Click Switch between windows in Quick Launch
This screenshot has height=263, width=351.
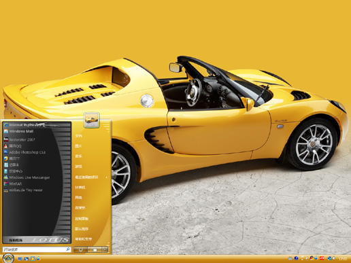tap(27, 258)
